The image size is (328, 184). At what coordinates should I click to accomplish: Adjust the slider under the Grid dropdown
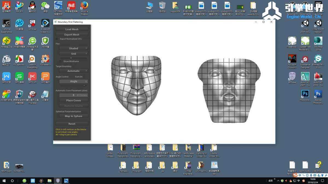tap(74, 58)
